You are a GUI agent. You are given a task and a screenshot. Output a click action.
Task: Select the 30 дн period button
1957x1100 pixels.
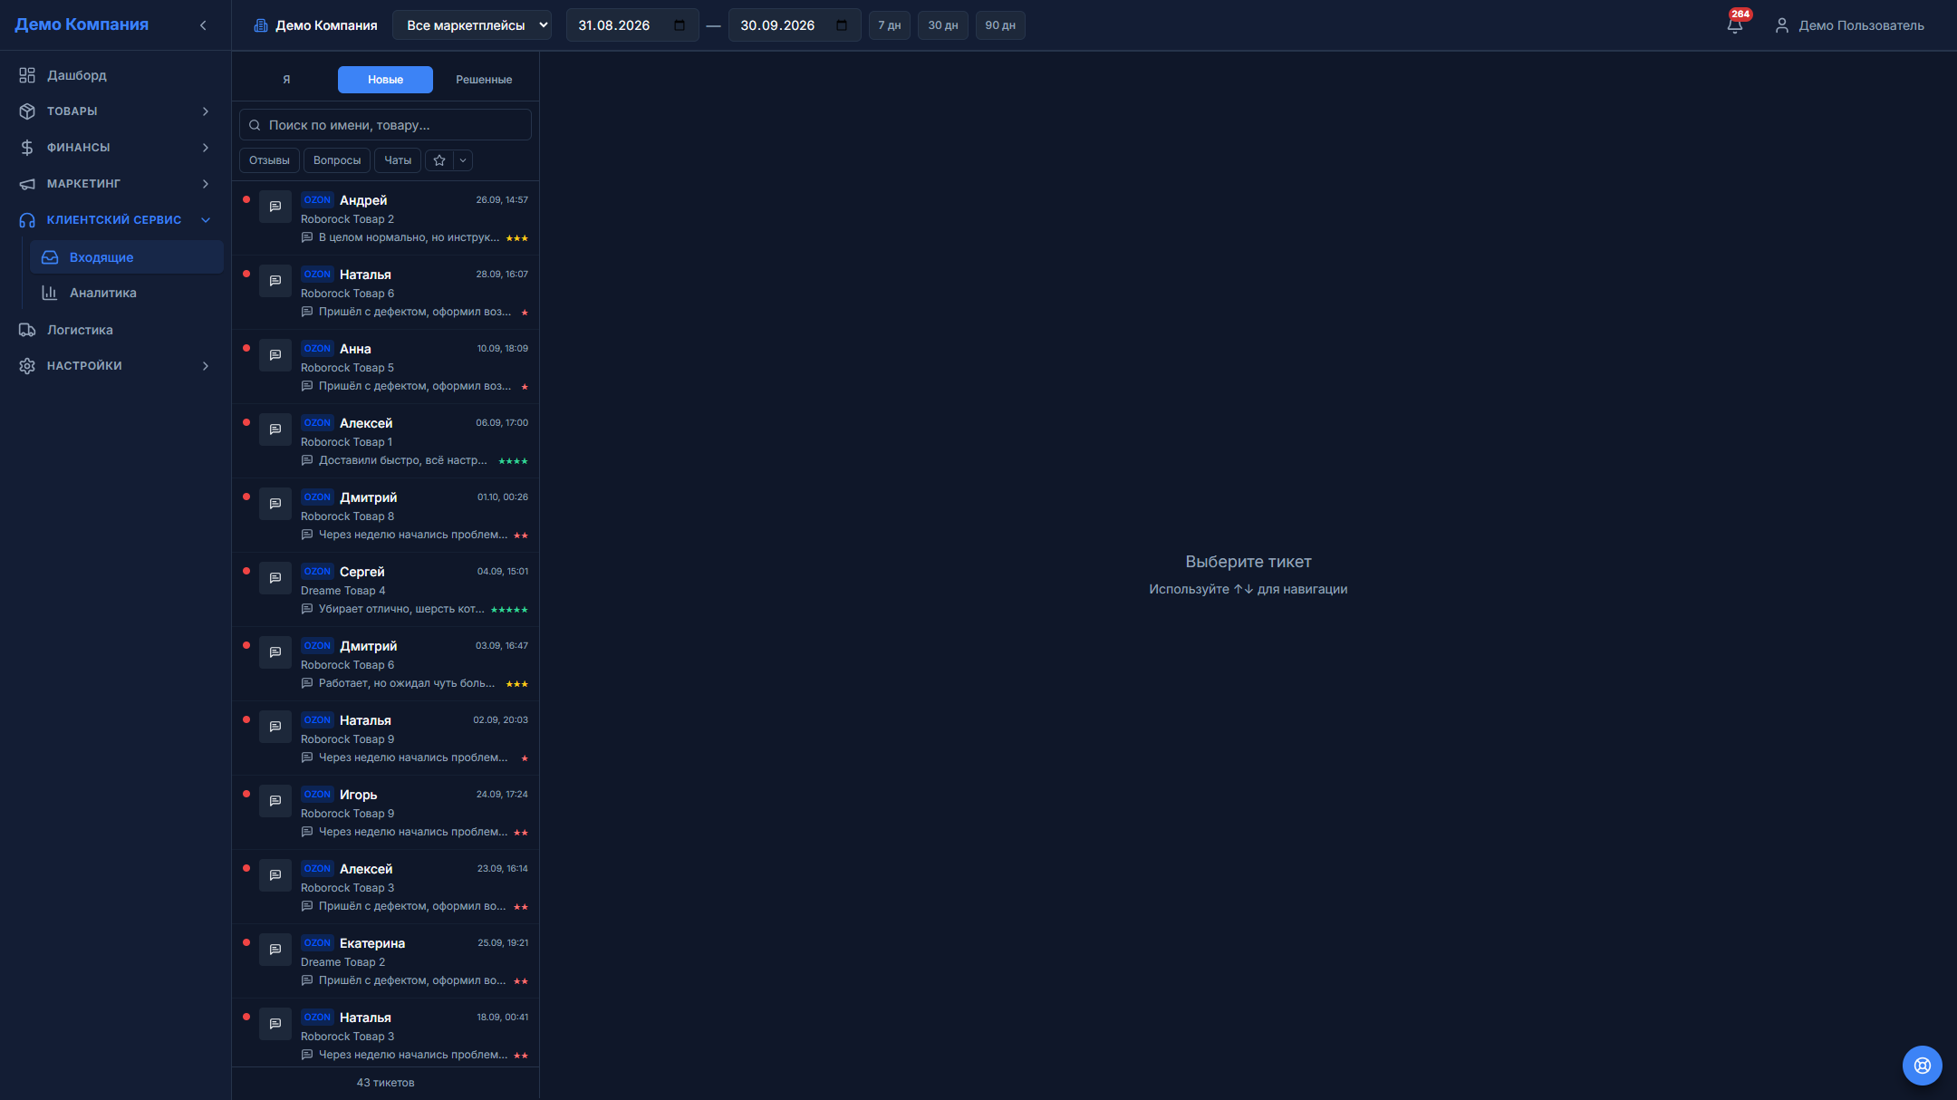[x=942, y=25]
